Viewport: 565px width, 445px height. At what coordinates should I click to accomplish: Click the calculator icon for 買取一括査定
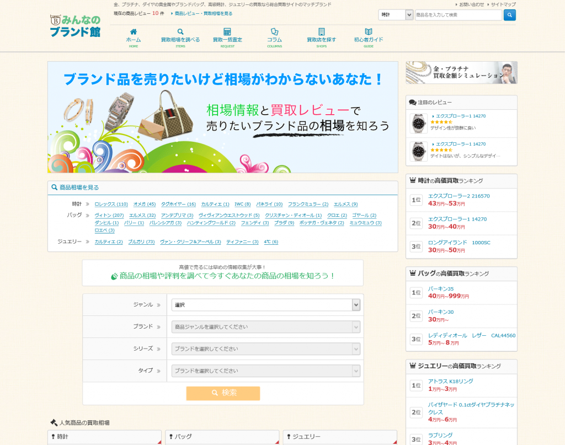(x=227, y=32)
